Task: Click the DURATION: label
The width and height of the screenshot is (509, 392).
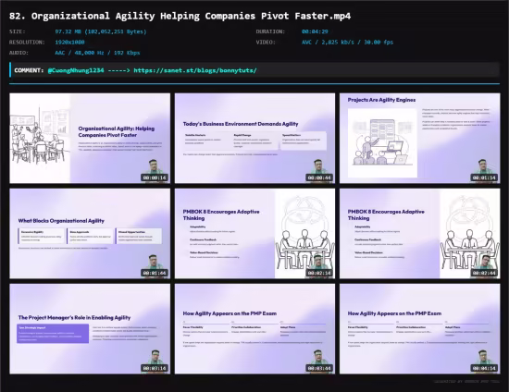Action: click(x=270, y=31)
